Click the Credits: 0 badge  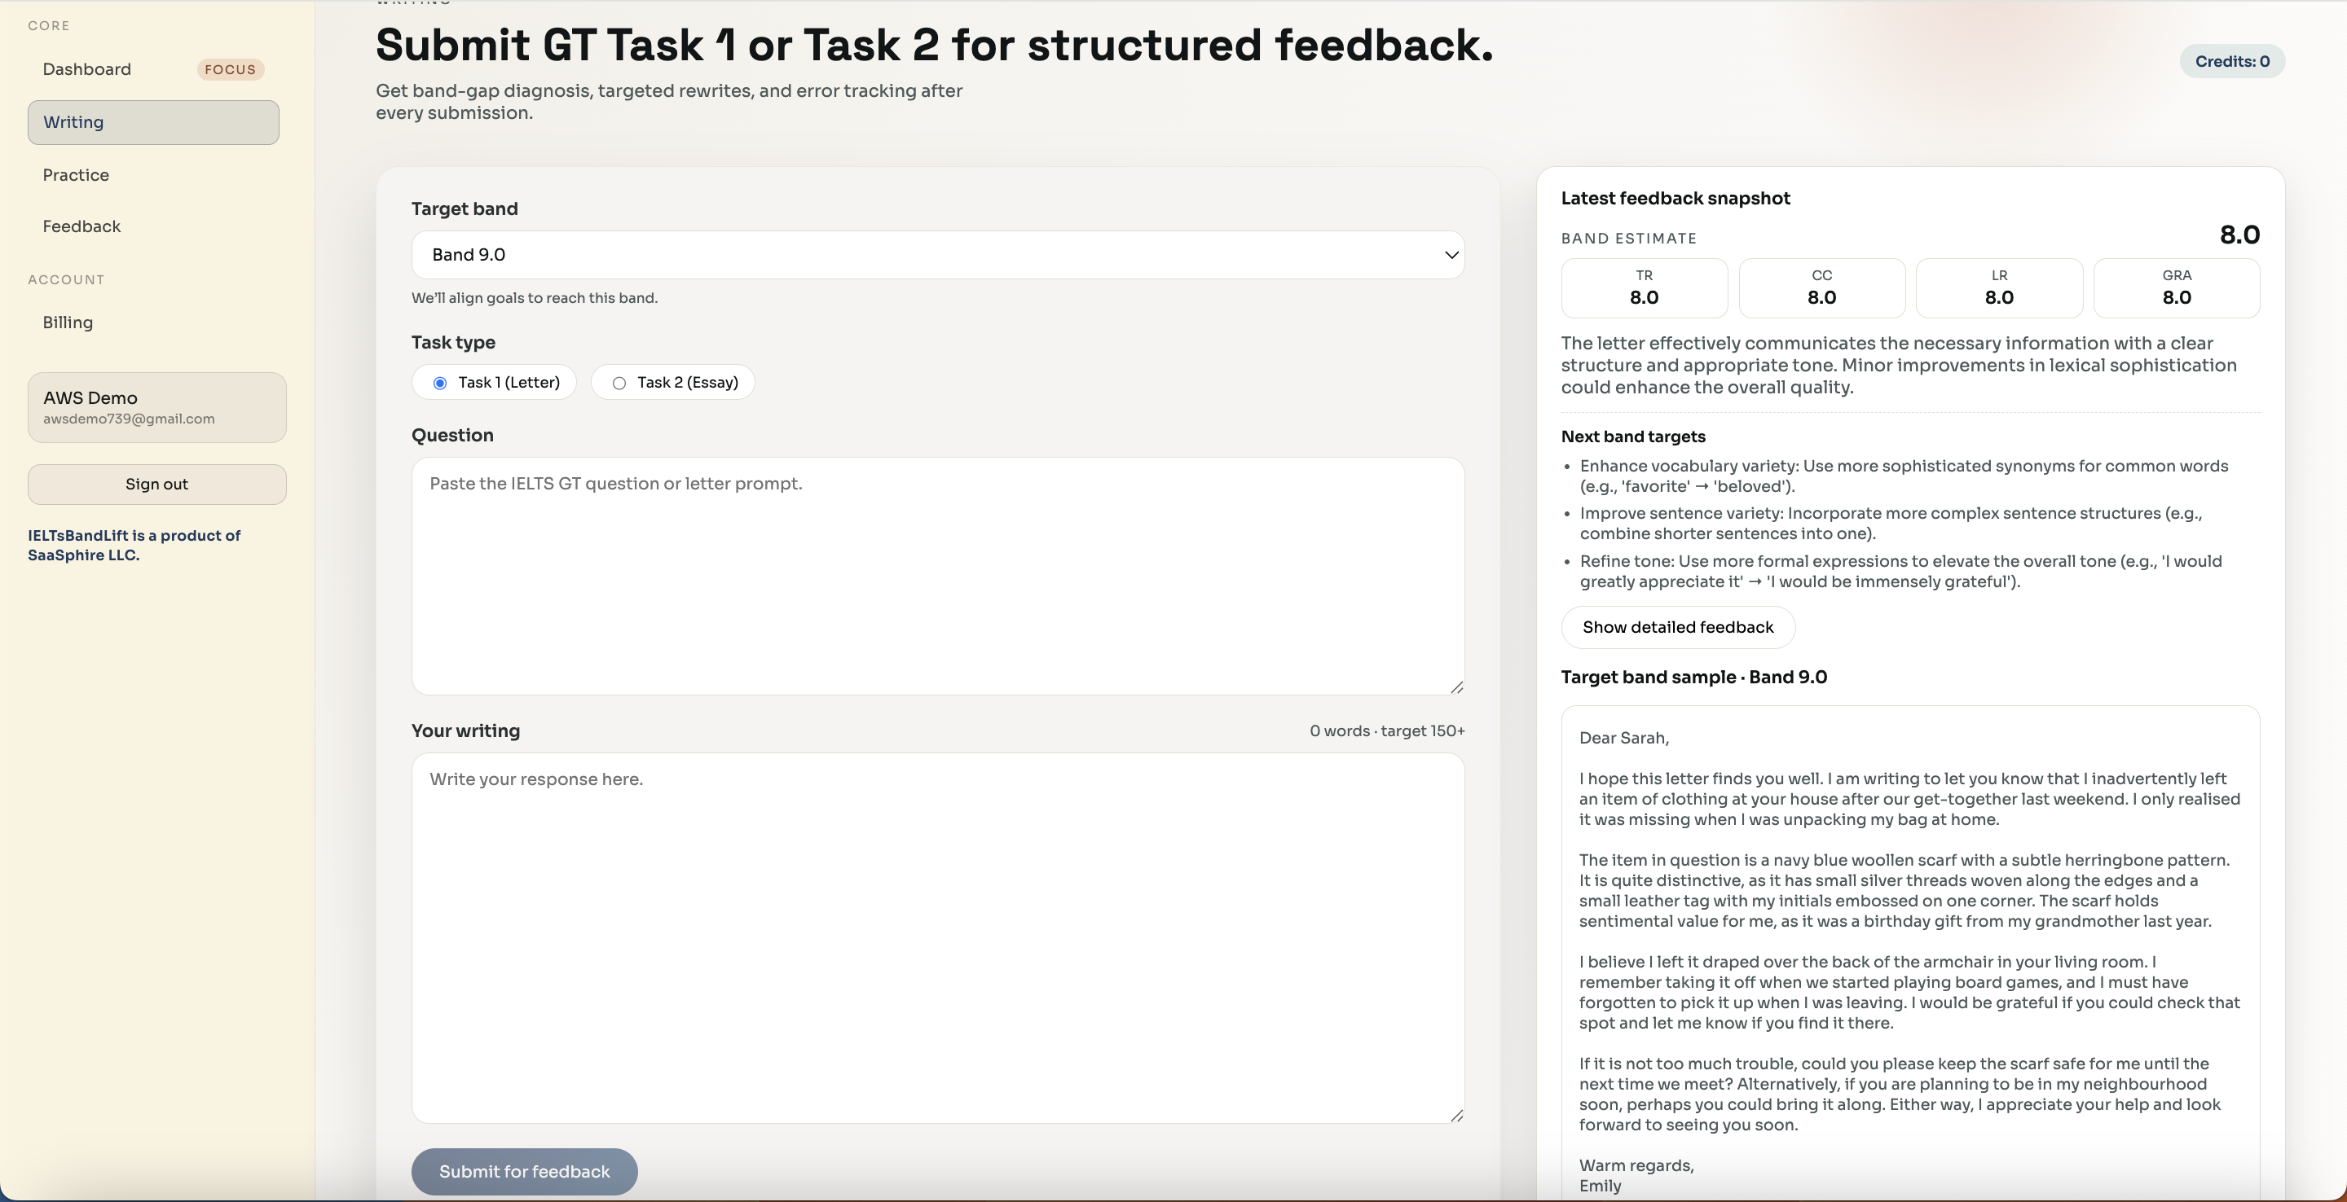pos(2231,61)
